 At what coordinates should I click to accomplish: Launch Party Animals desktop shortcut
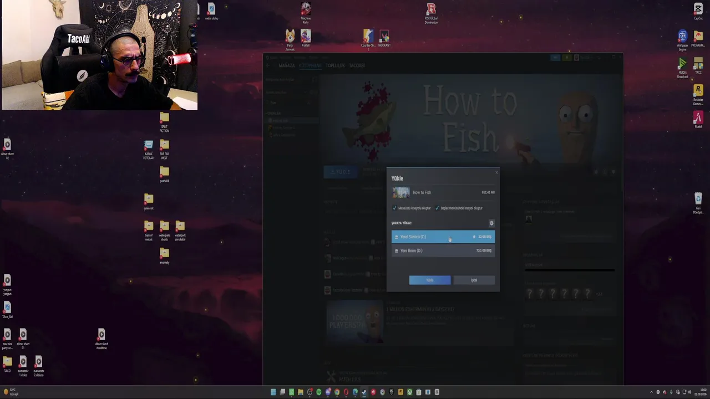tap(290, 40)
